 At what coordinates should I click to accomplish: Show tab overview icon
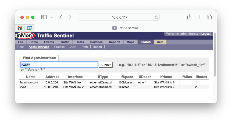tap(209, 17)
